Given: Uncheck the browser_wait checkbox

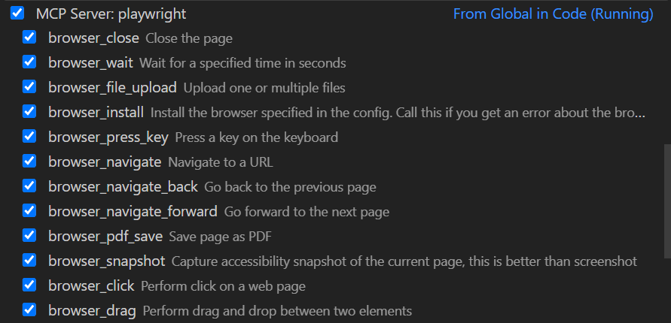Looking at the screenshot, I should pyautogui.click(x=29, y=62).
